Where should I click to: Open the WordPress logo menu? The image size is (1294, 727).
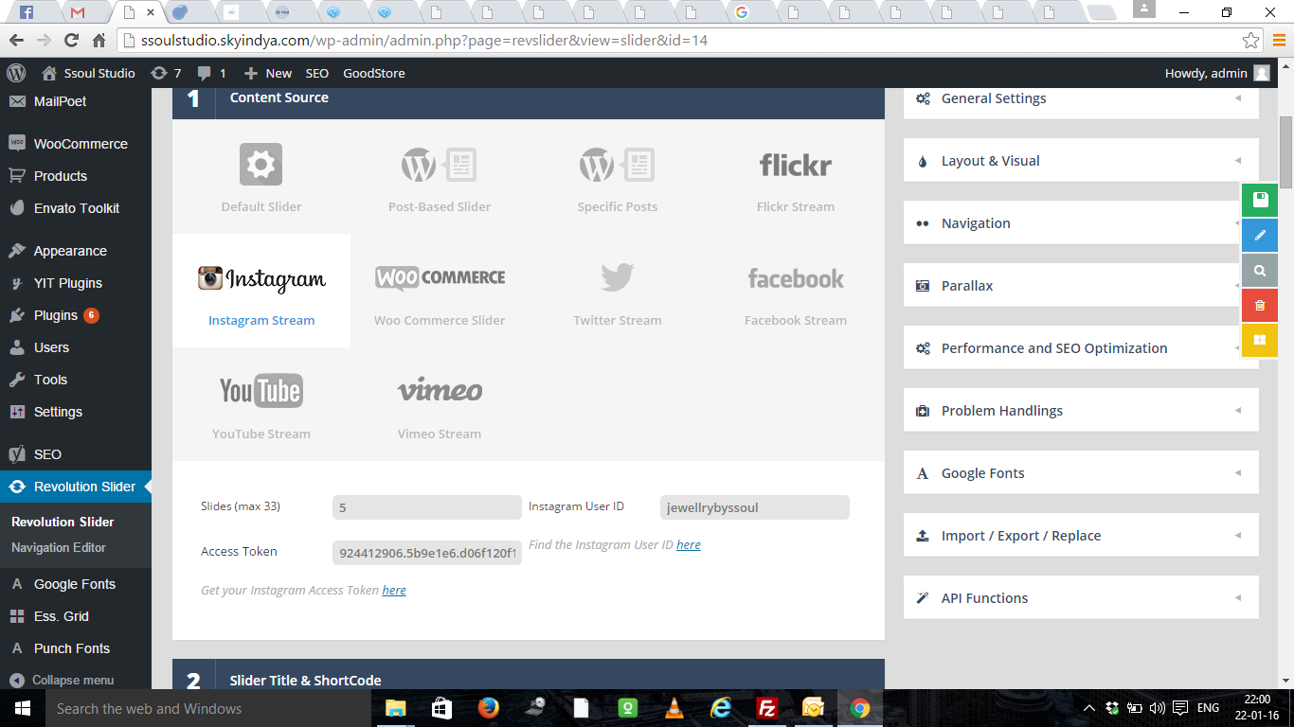tap(16, 73)
